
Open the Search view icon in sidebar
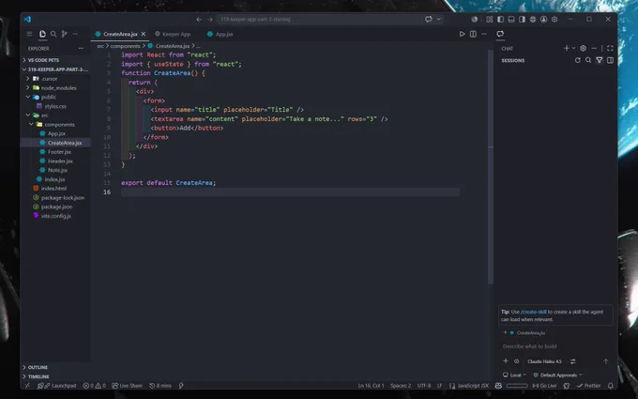click(x=53, y=34)
